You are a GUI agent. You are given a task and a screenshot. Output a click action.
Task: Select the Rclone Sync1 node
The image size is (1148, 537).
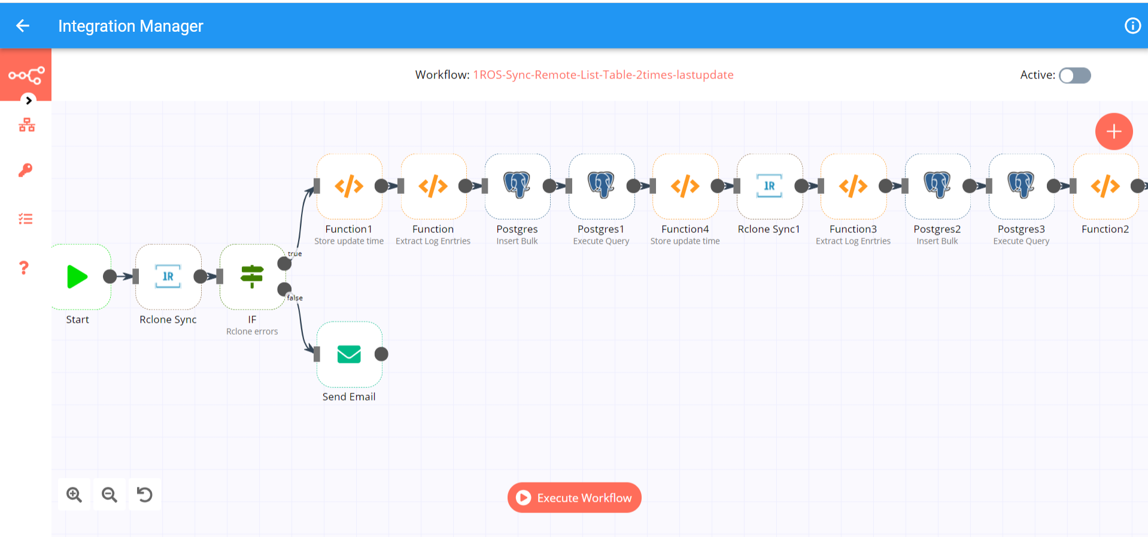point(770,186)
